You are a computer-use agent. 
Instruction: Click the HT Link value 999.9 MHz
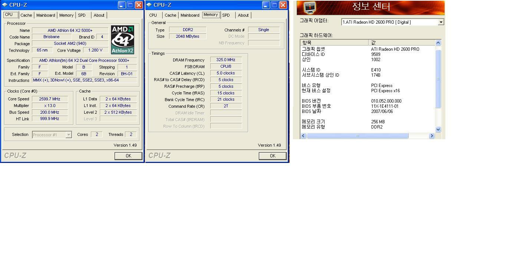tap(50, 119)
